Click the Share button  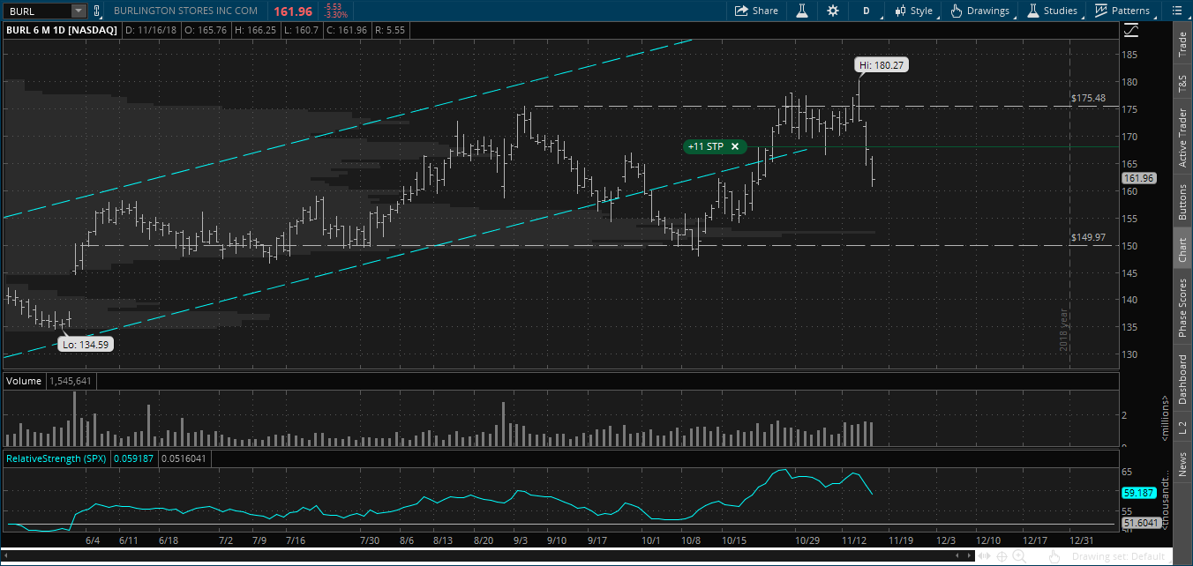tap(757, 11)
